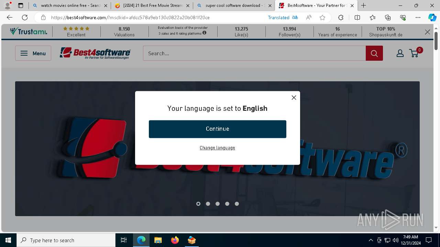Open the volume tray icon

coord(396,240)
